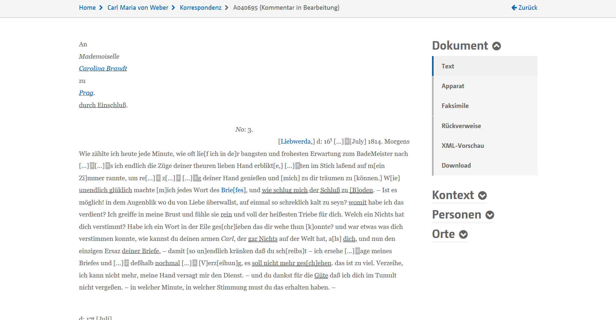The width and height of the screenshot is (616, 320).
Task: Switch to the Apparat tab
Action: point(485,86)
